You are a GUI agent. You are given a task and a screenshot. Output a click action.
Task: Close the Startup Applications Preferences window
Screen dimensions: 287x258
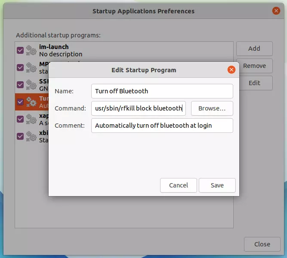[276, 11]
